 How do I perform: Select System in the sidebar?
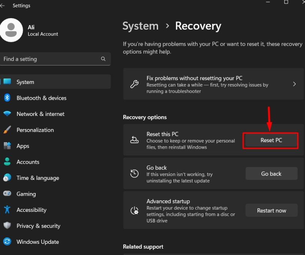coord(25,82)
